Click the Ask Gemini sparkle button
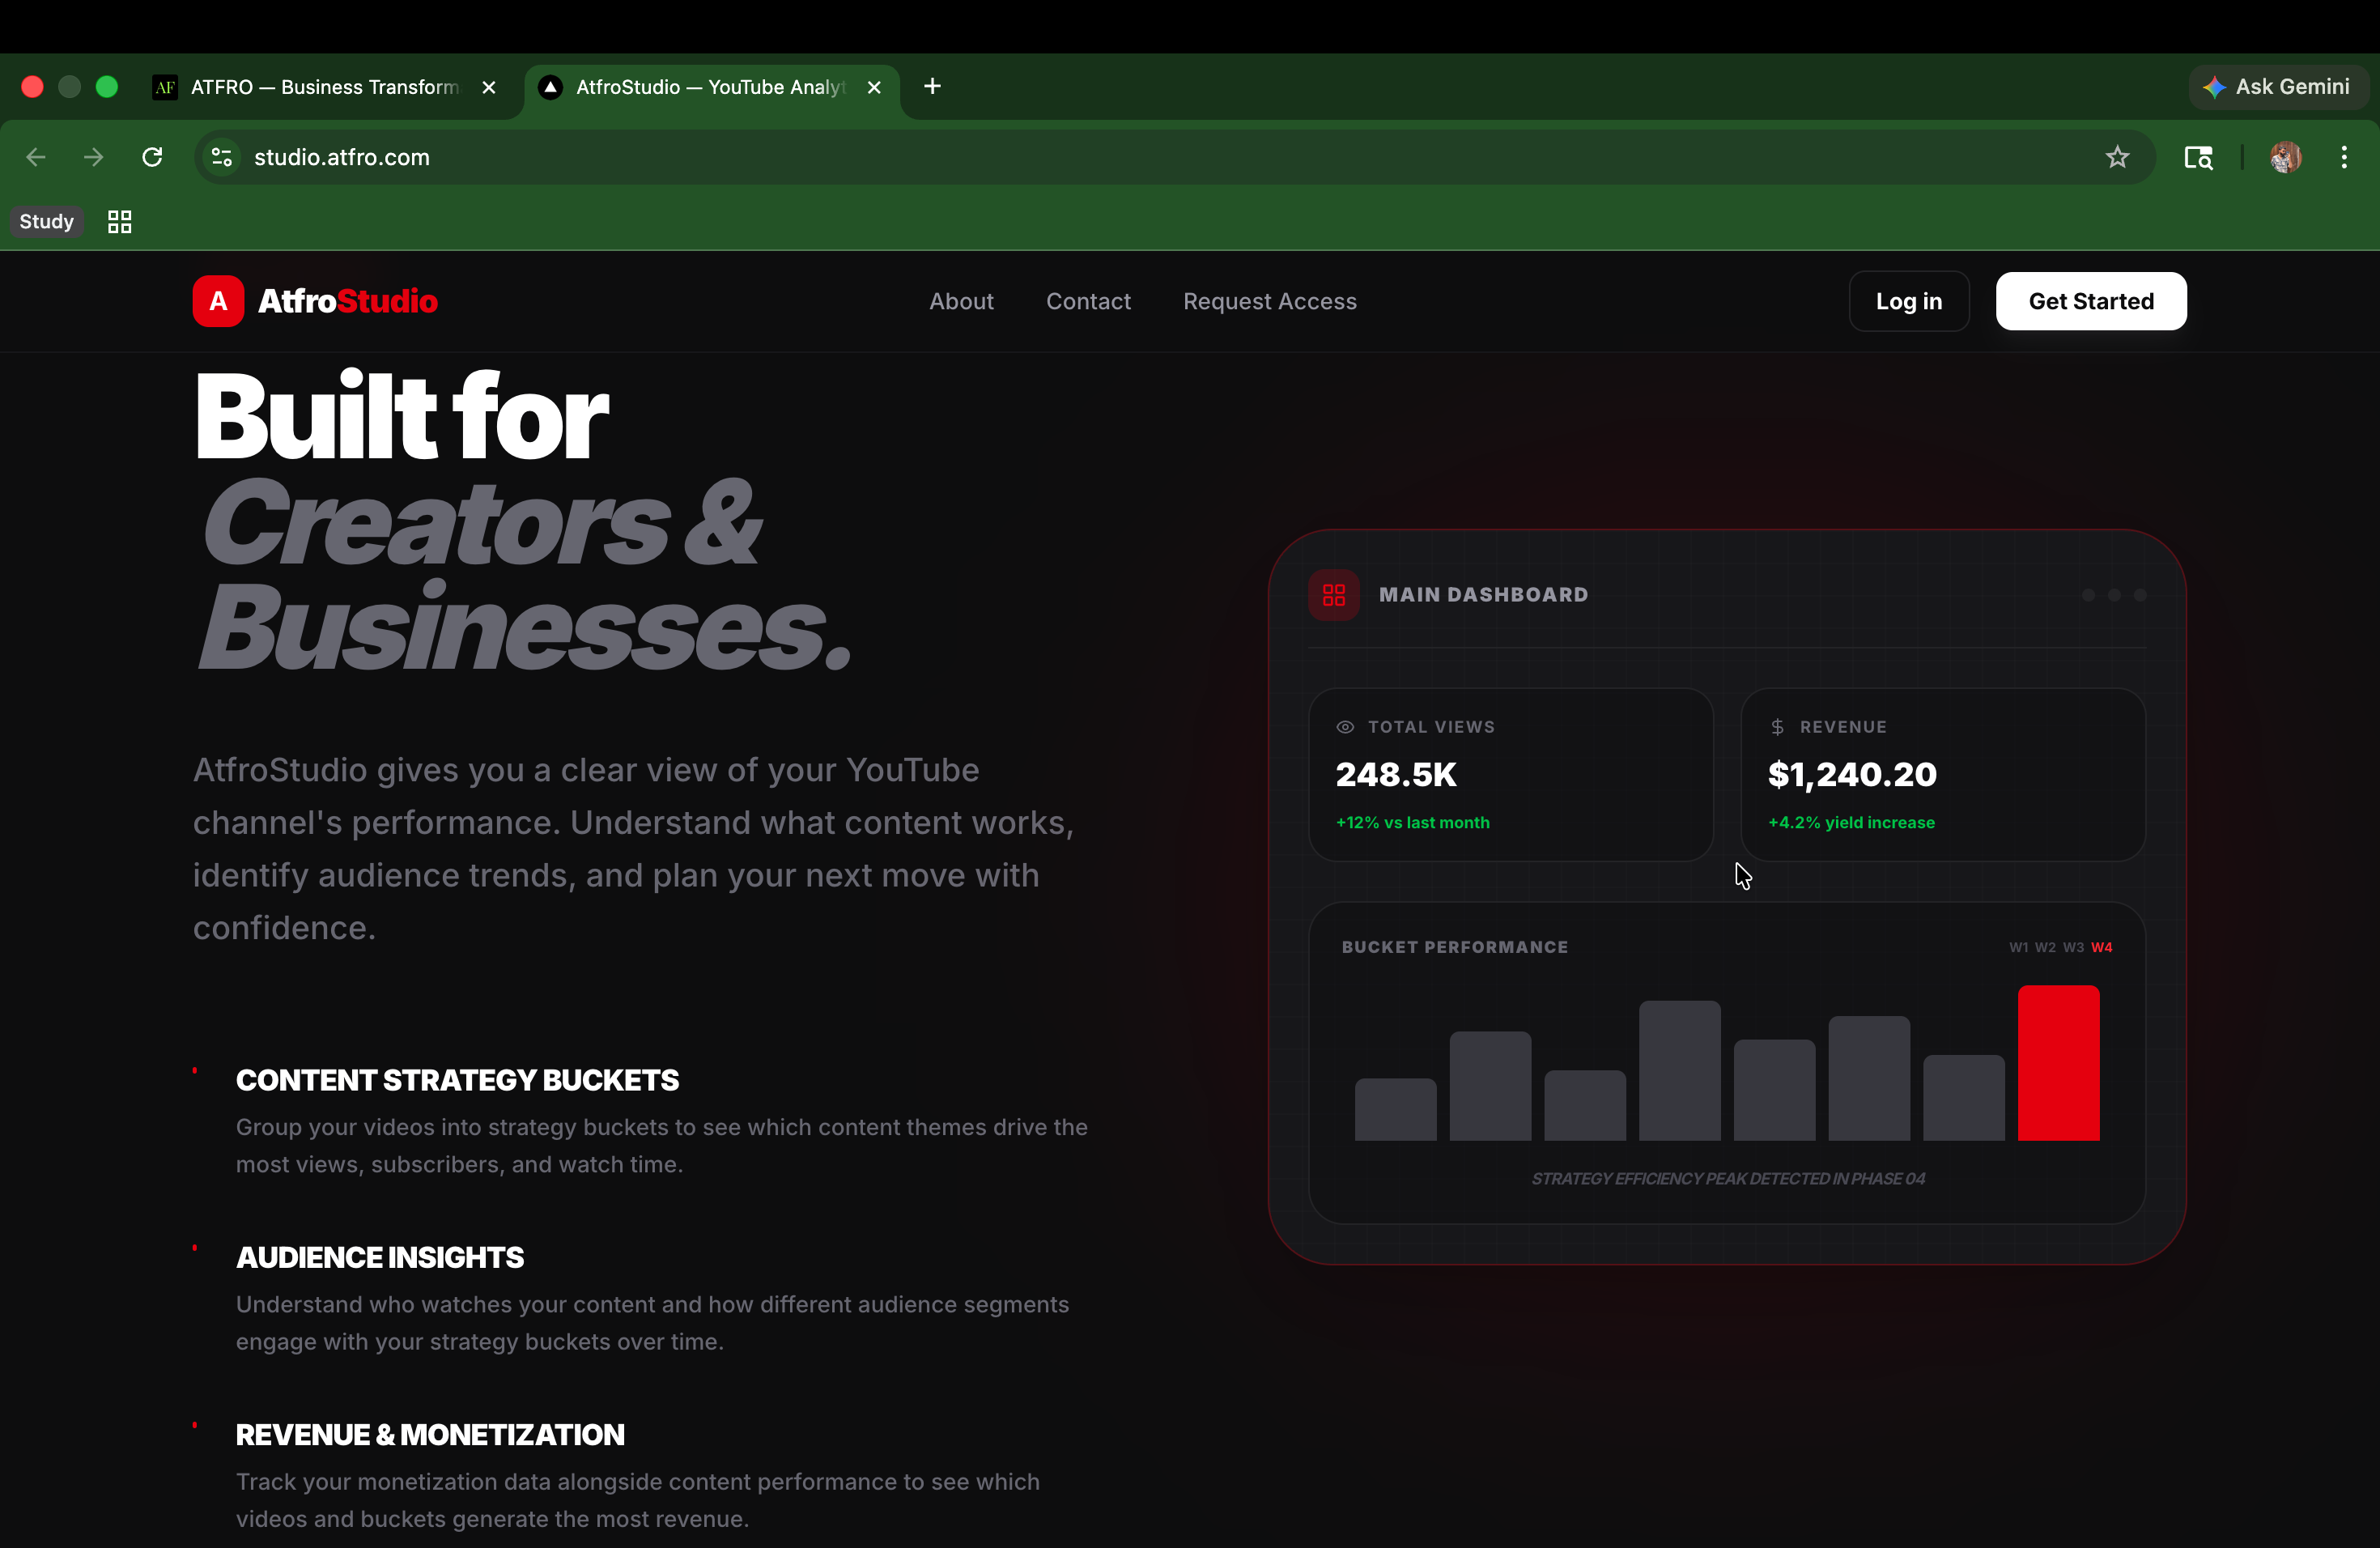This screenshot has width=2380, height=1548. pos(2278,87)
